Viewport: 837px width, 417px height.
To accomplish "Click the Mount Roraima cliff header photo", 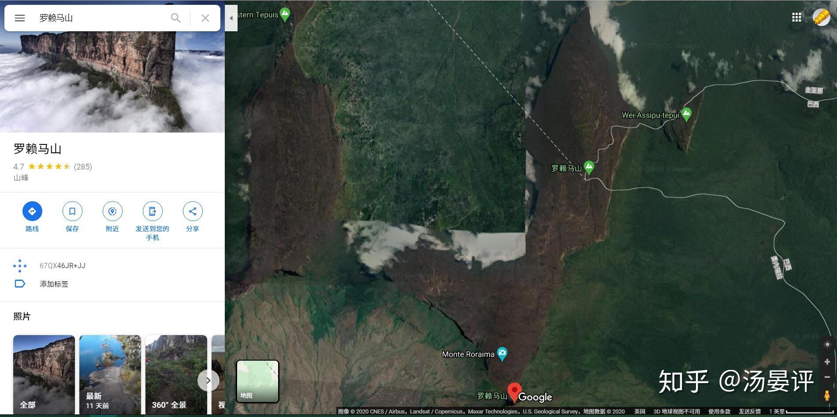I will (x=112, y=81).
